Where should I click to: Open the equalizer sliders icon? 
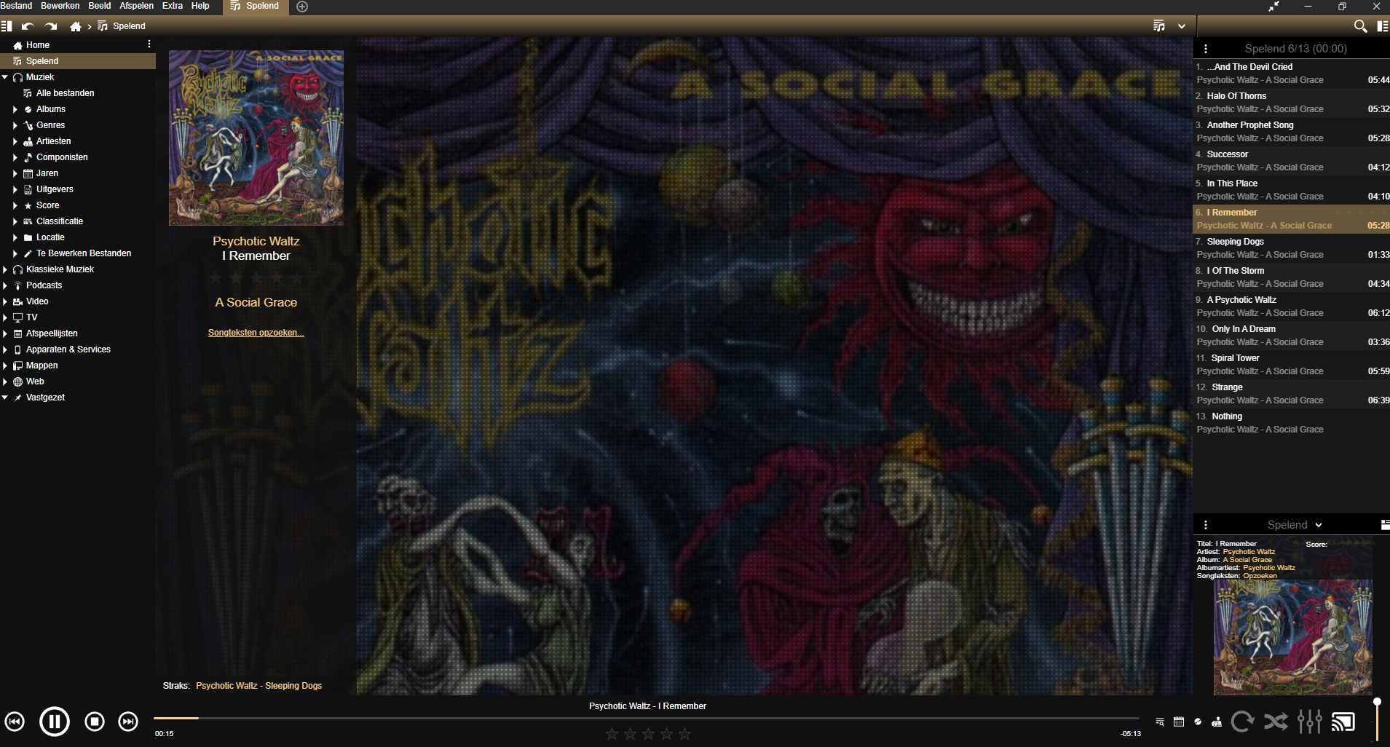1309,722
